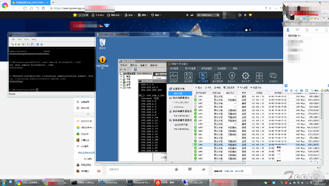Viewport: 329px width, 186px height.
Task: Open 网维大师控制台 shortcut on remote desktop
Action: click(102, 62)
